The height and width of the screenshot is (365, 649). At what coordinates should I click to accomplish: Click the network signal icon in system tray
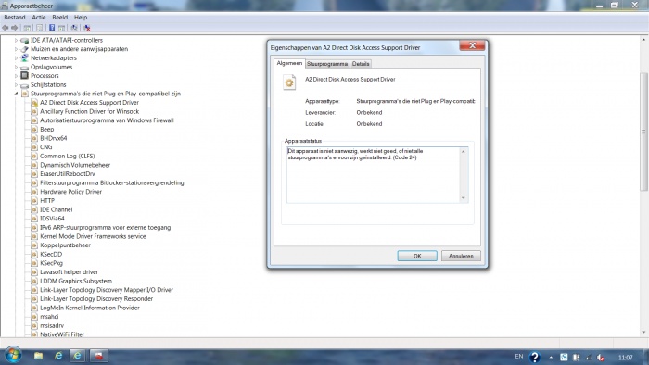coord(588,358)
